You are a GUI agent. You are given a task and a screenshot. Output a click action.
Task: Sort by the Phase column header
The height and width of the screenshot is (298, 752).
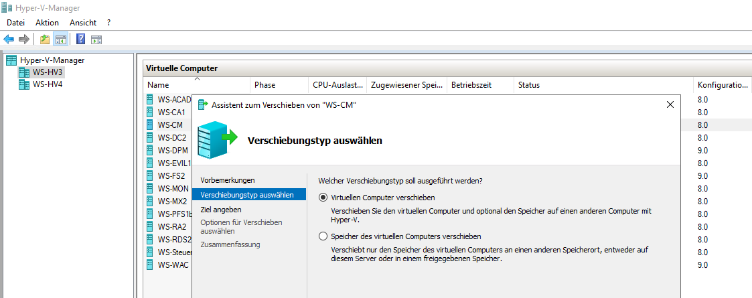click(x=279, y=85)
